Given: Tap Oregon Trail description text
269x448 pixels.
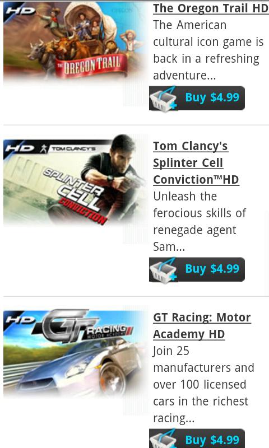Looking at the screenshot, I should (208, 50).
